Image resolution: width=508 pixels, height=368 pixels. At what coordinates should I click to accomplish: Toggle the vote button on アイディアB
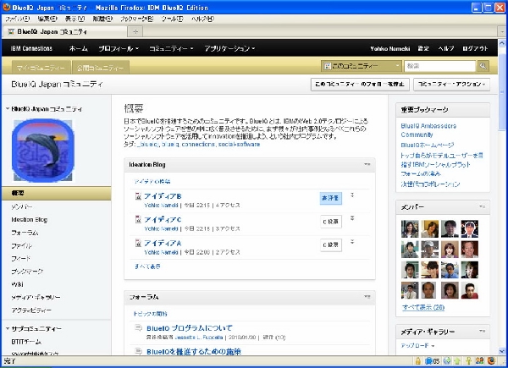tap(330, 197)
